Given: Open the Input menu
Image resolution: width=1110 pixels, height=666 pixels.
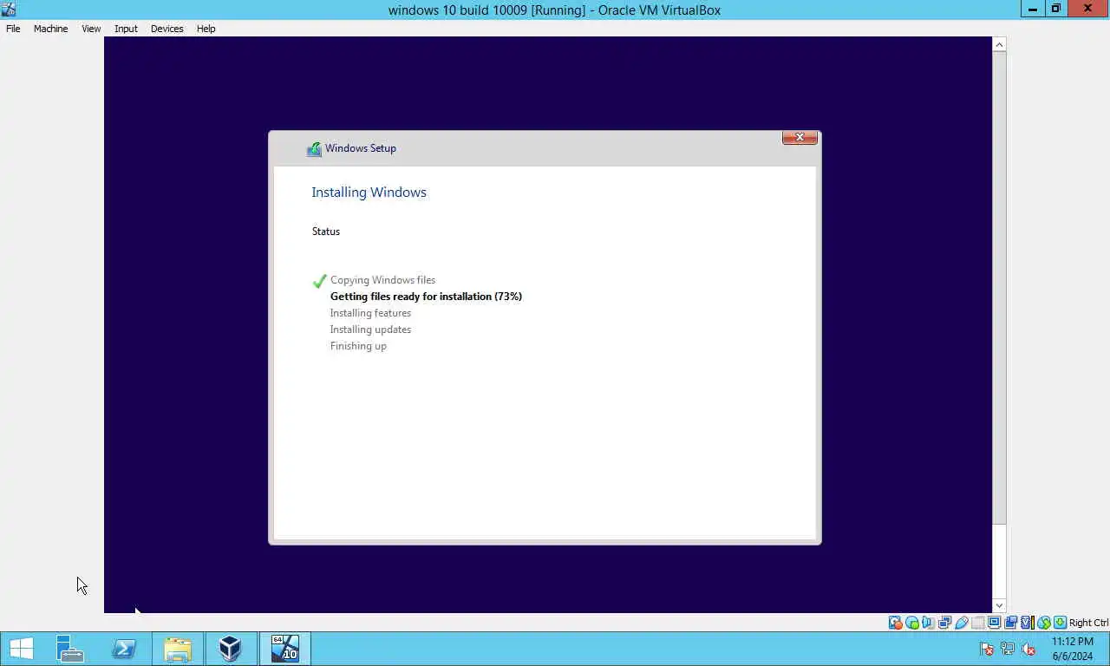Looking at the screenshot, I should tap(126, 29).
